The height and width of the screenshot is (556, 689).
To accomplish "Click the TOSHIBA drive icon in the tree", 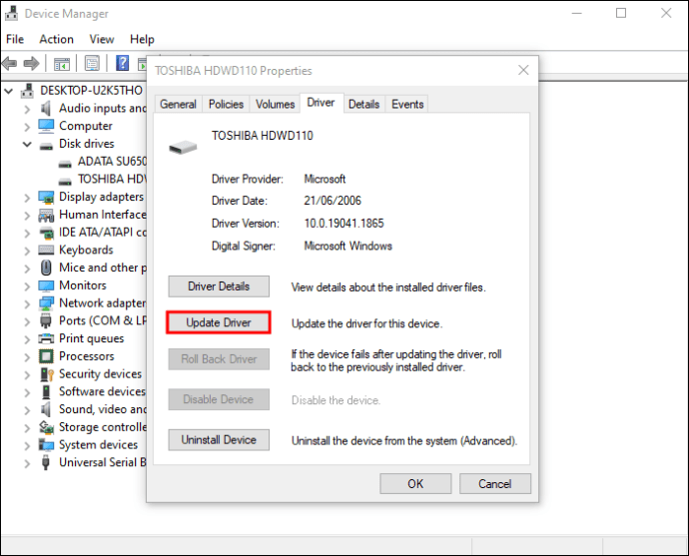I will [65, 181].
